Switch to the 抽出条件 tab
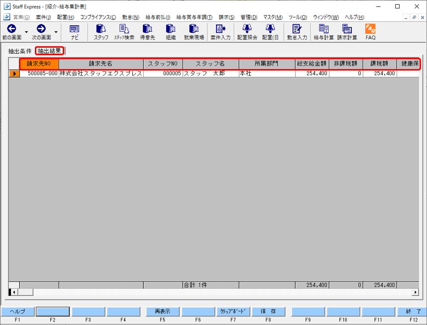Viewport: 427px width, 325px height. pyautogui.click(x=20, y=51)
